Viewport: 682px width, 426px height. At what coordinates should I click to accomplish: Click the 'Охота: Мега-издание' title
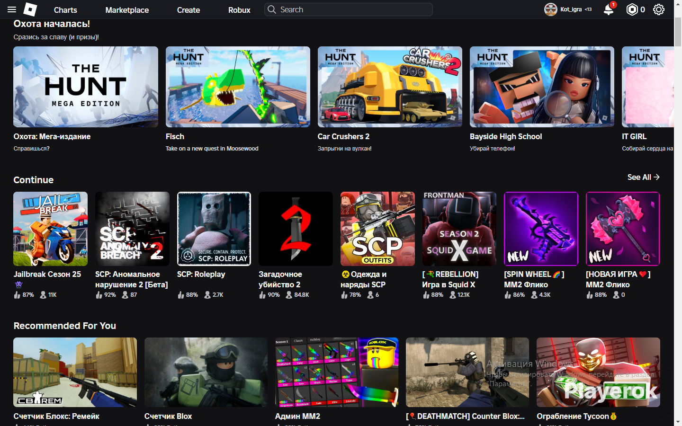click(x=52, y=136)
